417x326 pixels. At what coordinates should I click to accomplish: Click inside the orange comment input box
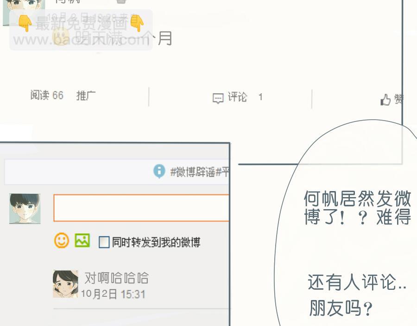click(141, 208)
